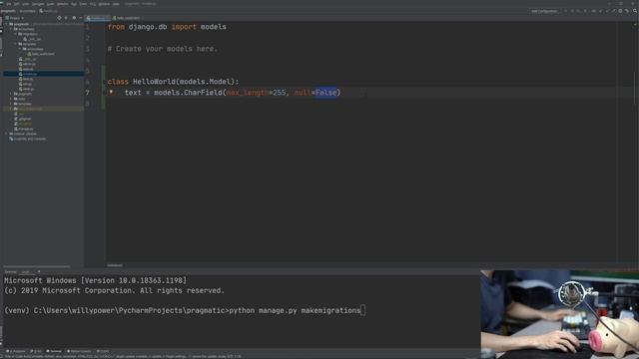Click the locate-file target icon in Project panel
Screen dimensions: 639x359
coord(59,18)
